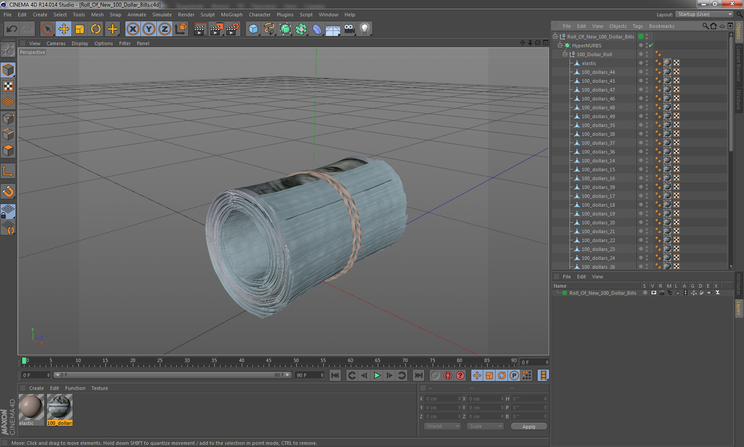Switch to Content Browser side tab
744x447 pixels.
coord(739,63)
